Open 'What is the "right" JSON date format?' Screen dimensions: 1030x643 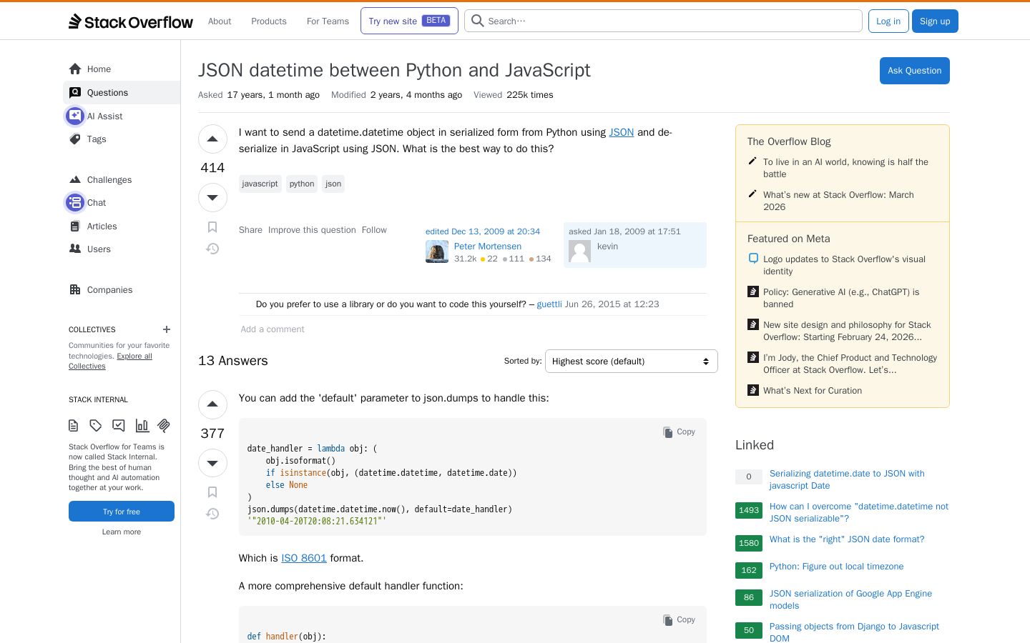847,539
